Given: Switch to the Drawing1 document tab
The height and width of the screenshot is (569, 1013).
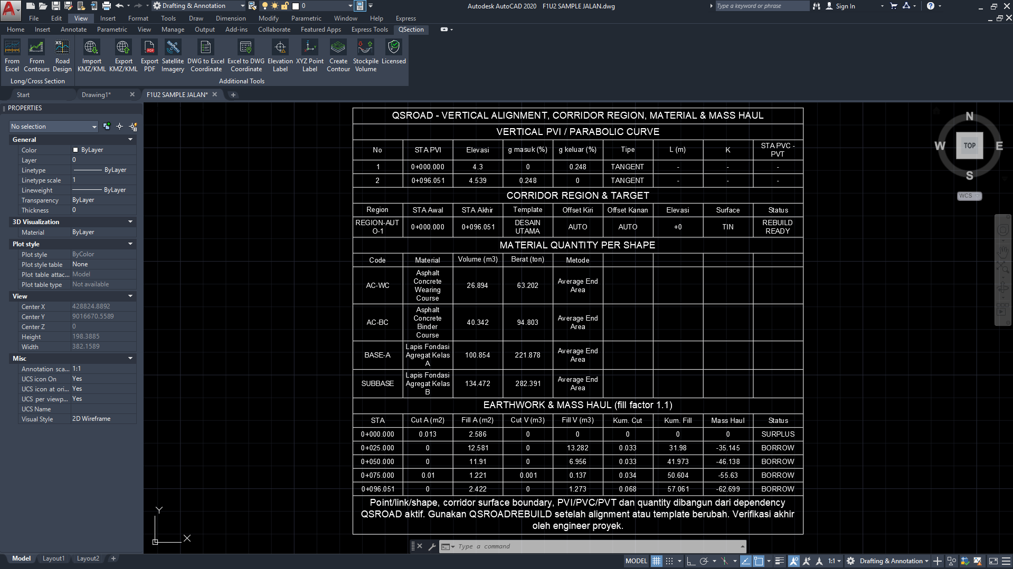Looking at the screenshot, I should (x=96, y=95).
